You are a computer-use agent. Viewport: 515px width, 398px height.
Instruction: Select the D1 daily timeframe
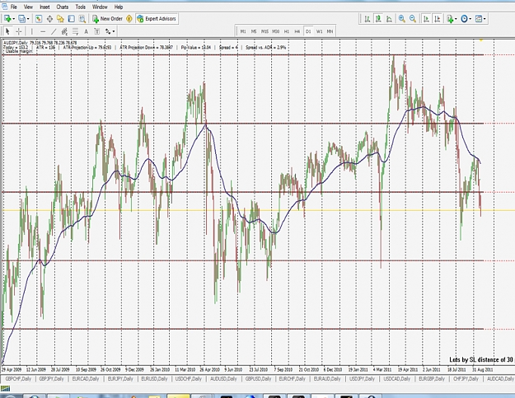click(x=308, y=31)
